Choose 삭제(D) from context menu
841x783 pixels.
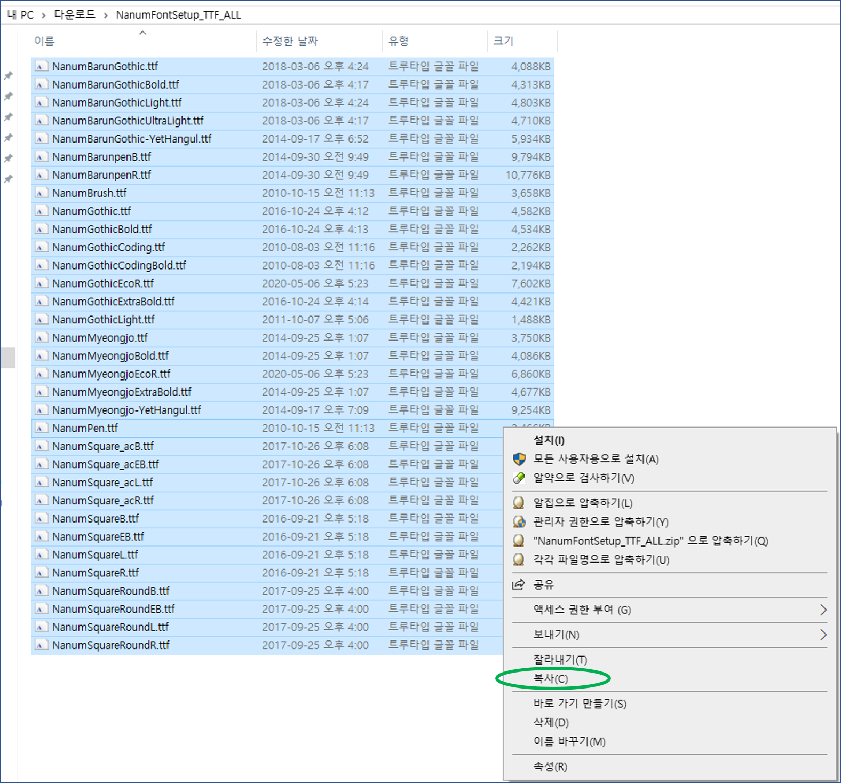(x=551, y=723)
